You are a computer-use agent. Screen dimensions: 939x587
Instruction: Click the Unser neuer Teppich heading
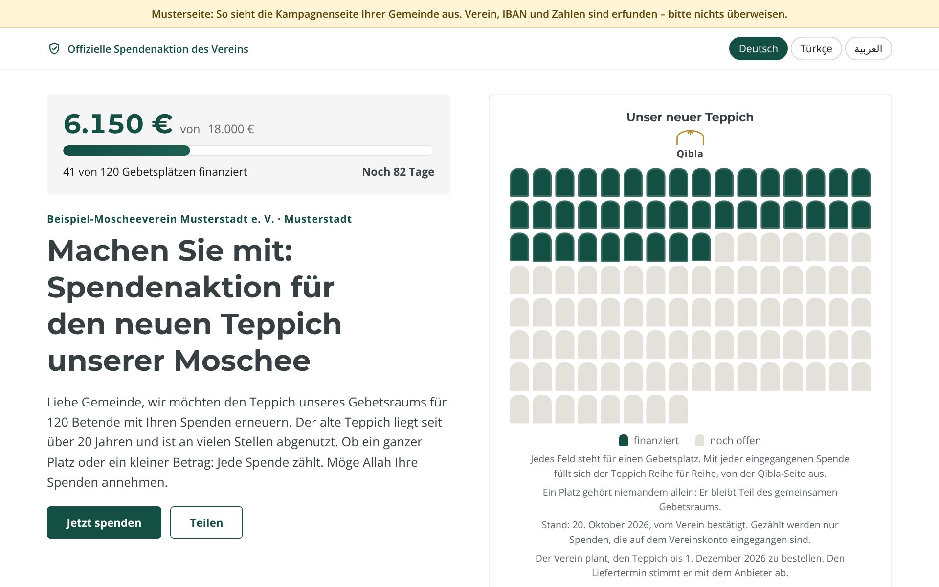pos(690,117)
